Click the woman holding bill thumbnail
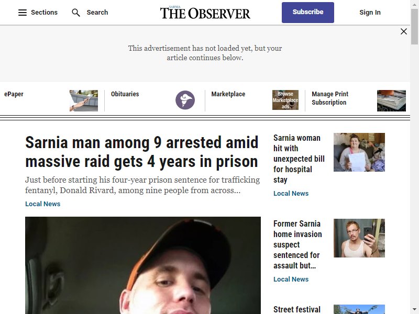419x314 pixels. [359, 152]
